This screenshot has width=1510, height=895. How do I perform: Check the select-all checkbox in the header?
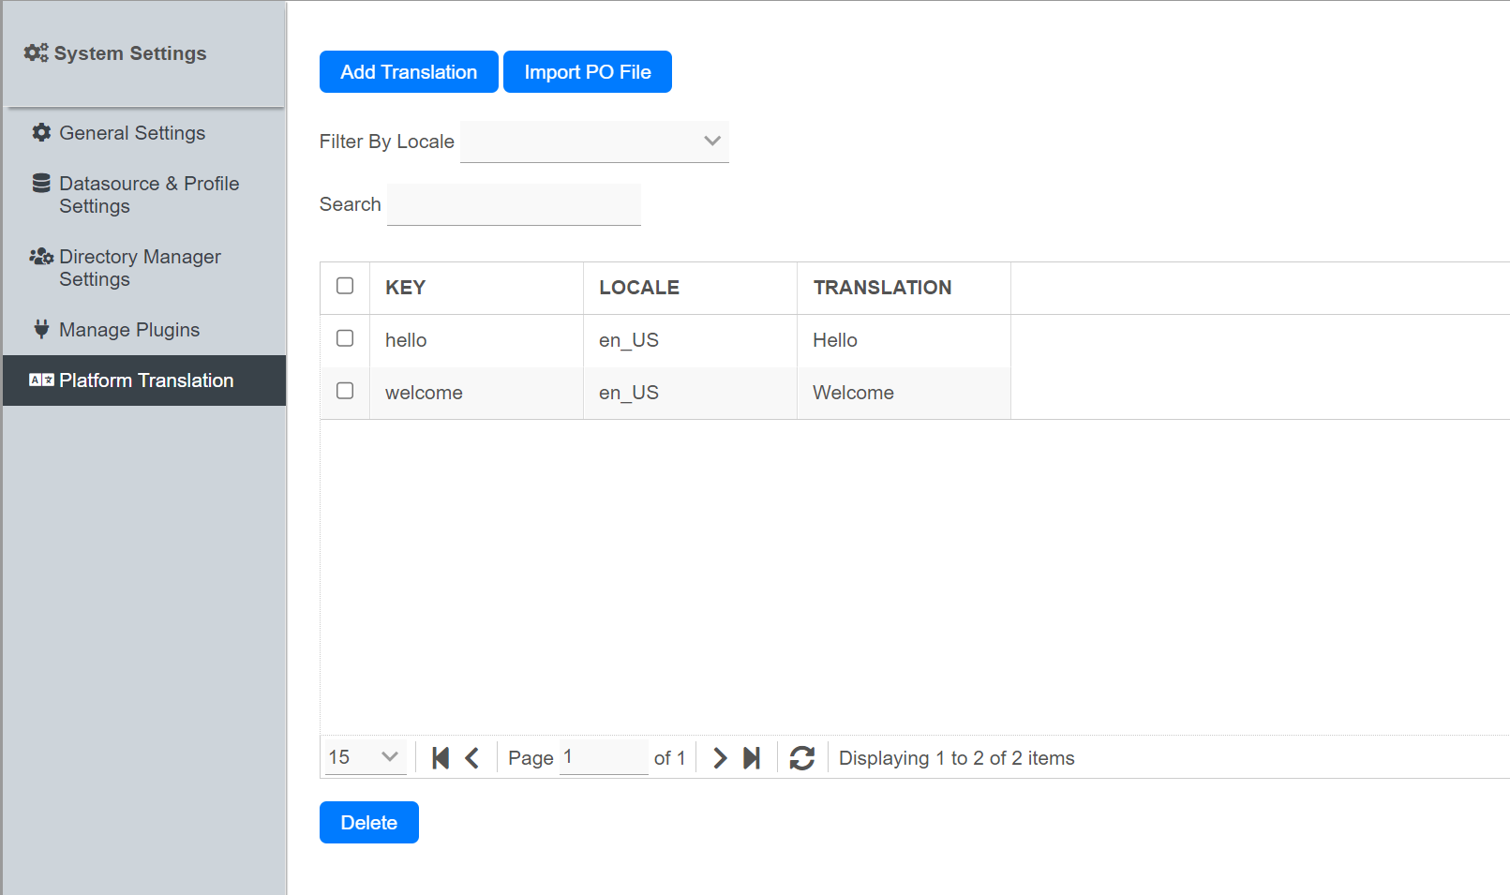[x=345, y=286]
